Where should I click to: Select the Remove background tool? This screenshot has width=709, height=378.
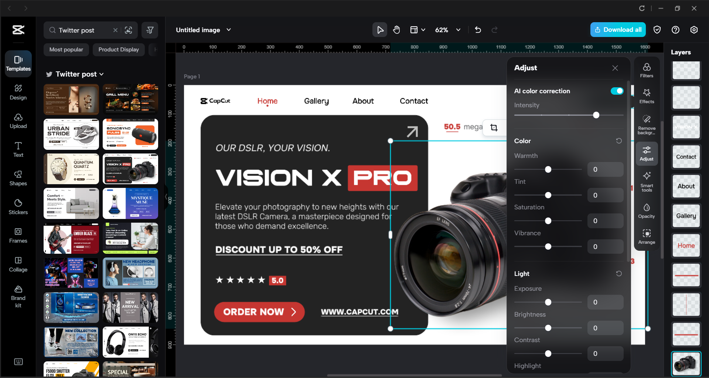pyautogui.click(x=646, y=124)
